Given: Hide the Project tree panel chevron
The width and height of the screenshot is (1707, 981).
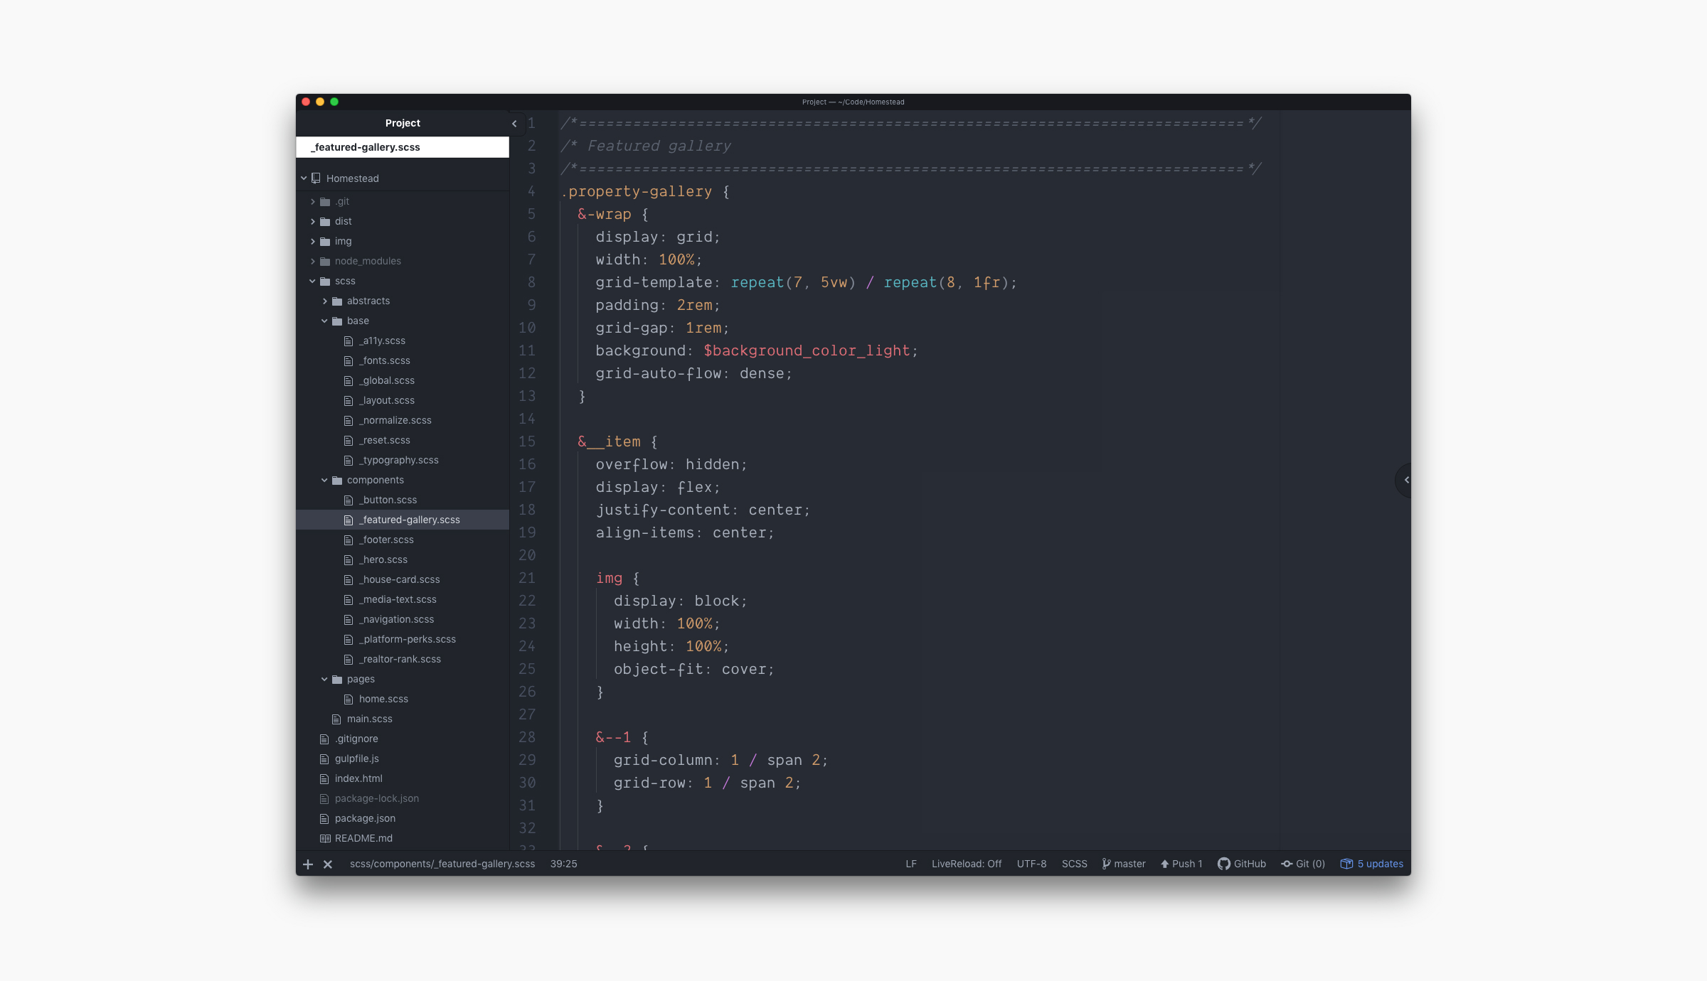Looking at the screenshot, I should point(514,123).
